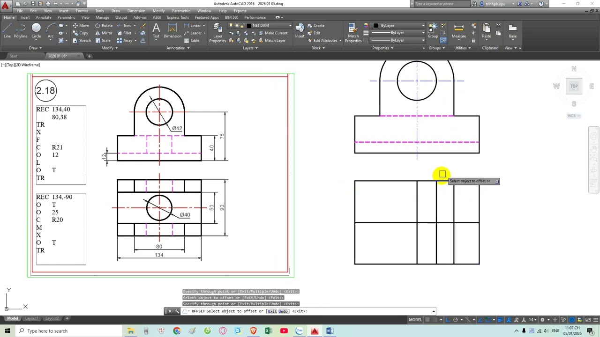
Task: Choose the Arc tool
Action: 50,31
